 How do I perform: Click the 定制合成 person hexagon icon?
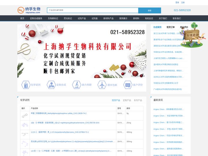tap(51, 85)
